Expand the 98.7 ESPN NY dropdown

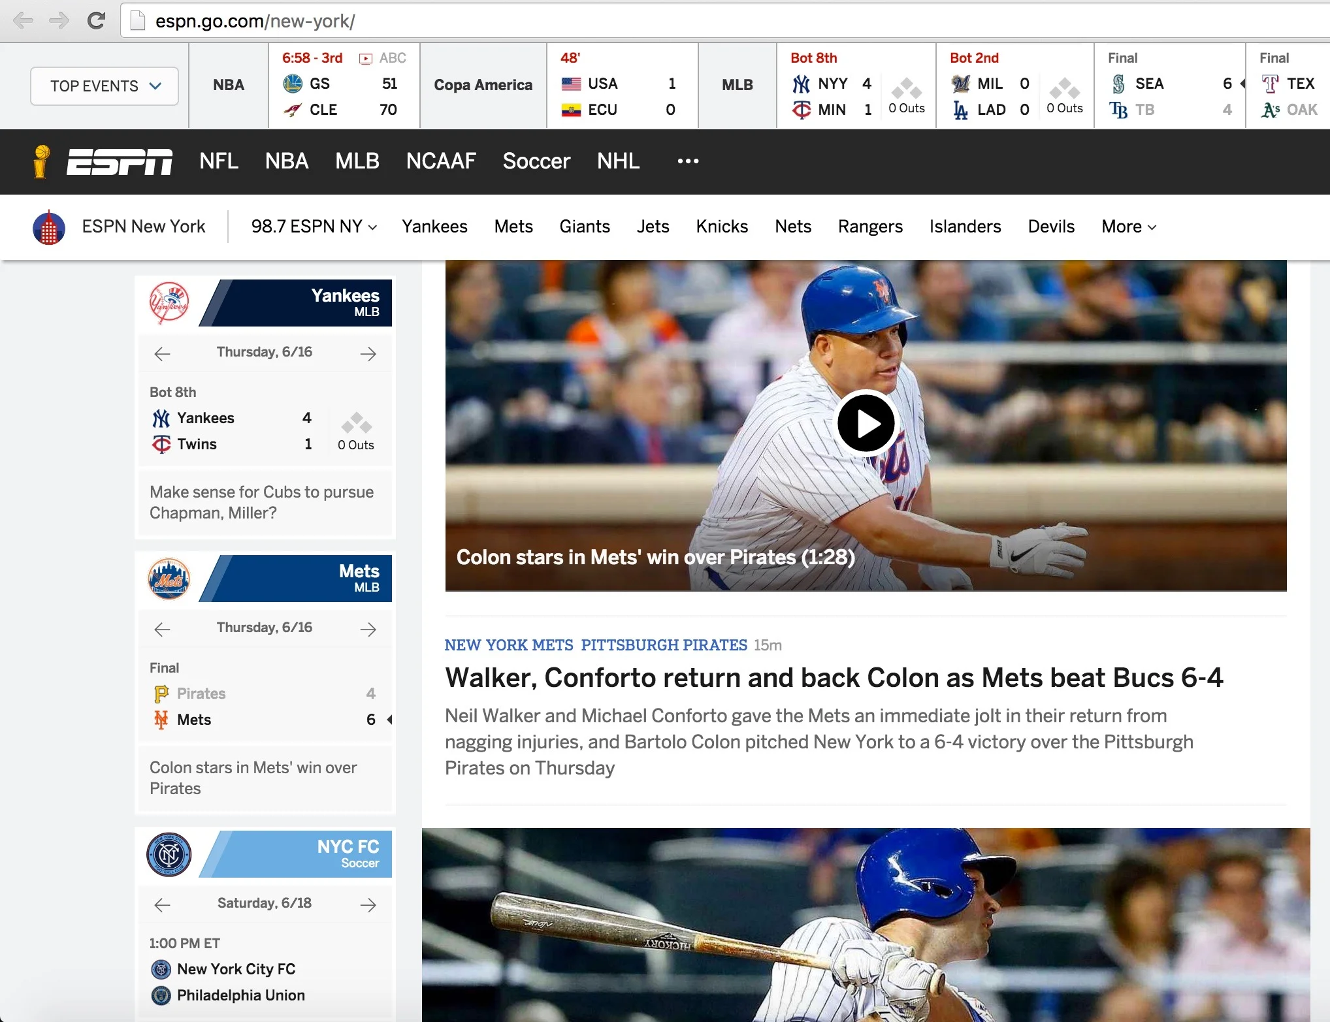[314, 227]
